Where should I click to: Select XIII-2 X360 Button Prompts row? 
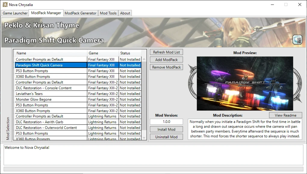78,111
